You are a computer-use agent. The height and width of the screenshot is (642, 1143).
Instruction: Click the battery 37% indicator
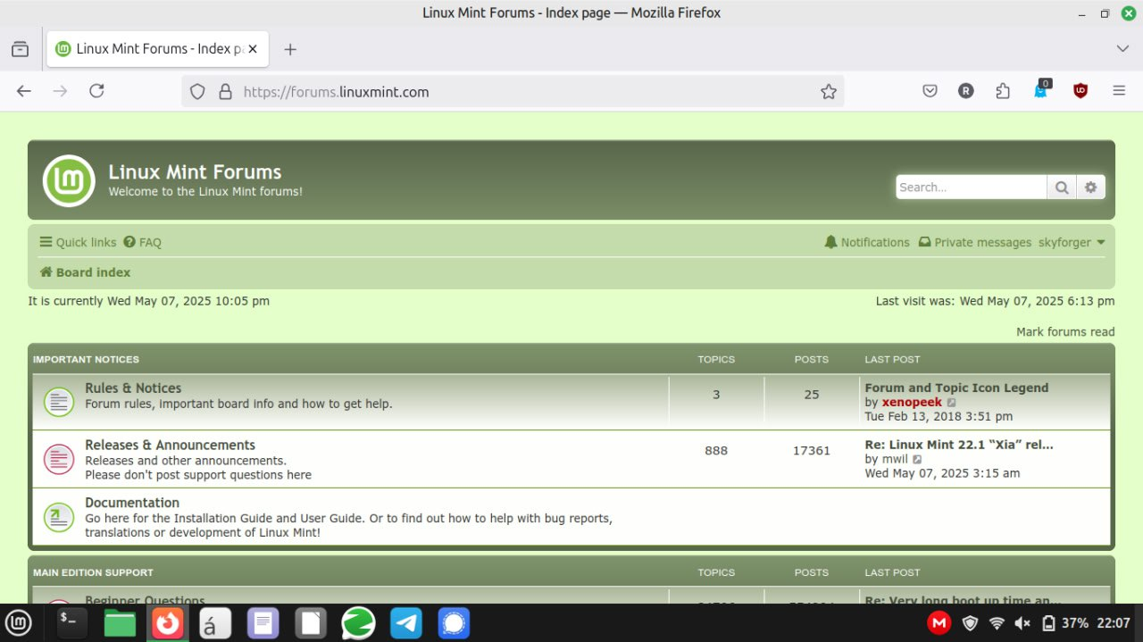click(1065, 622)
